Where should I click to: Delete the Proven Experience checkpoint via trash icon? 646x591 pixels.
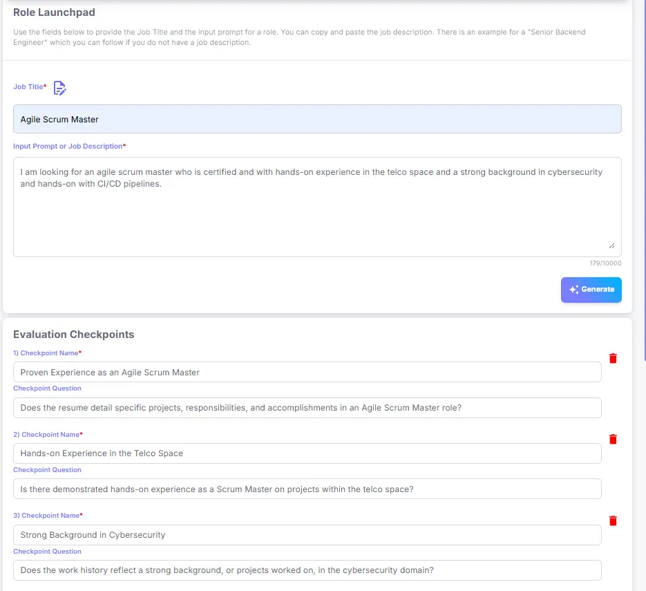613,358
